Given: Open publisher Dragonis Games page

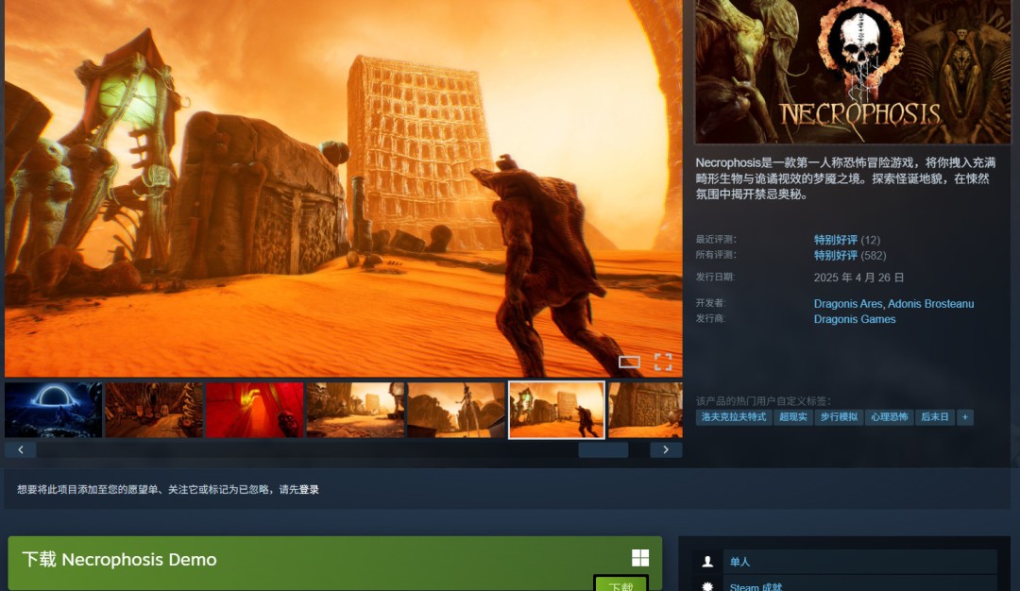Looking at the screenshot, I should tap(855, 319).
